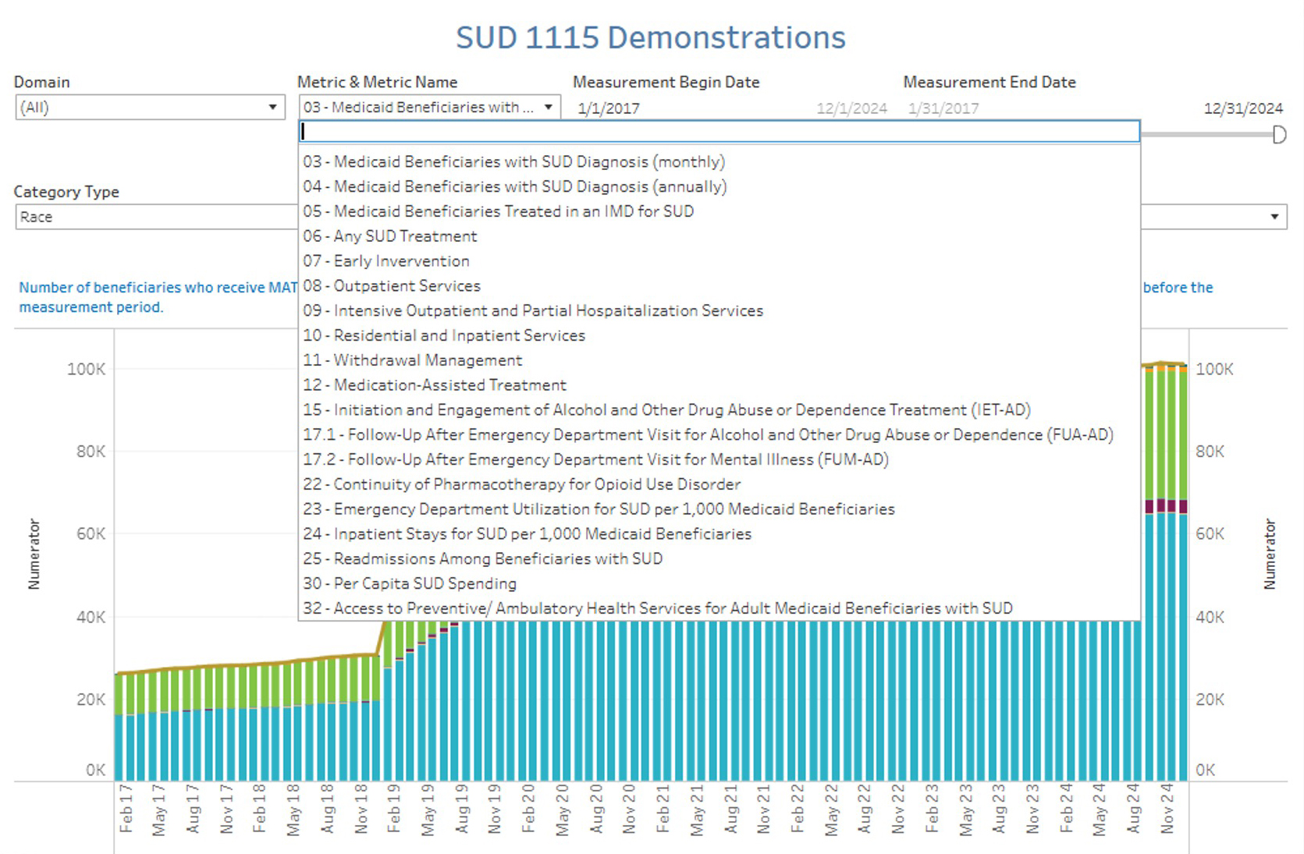The height and width of the screenshot is (854, 1304).
Task: Select 30 - Per Capita SUD Spending
Action: pyautogui.click(x=409, y=584)
